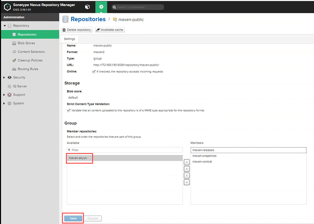This screenshot has height=224, width=314.
Task: Click the IQ Server sidebar icon
Action: click(10, 86)
